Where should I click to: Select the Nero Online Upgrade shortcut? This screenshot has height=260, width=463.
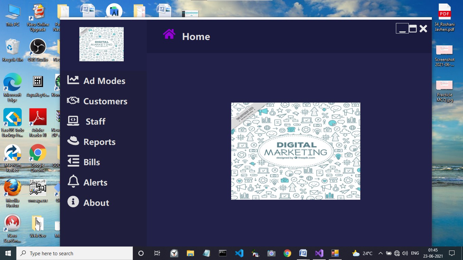coord(38,18)
